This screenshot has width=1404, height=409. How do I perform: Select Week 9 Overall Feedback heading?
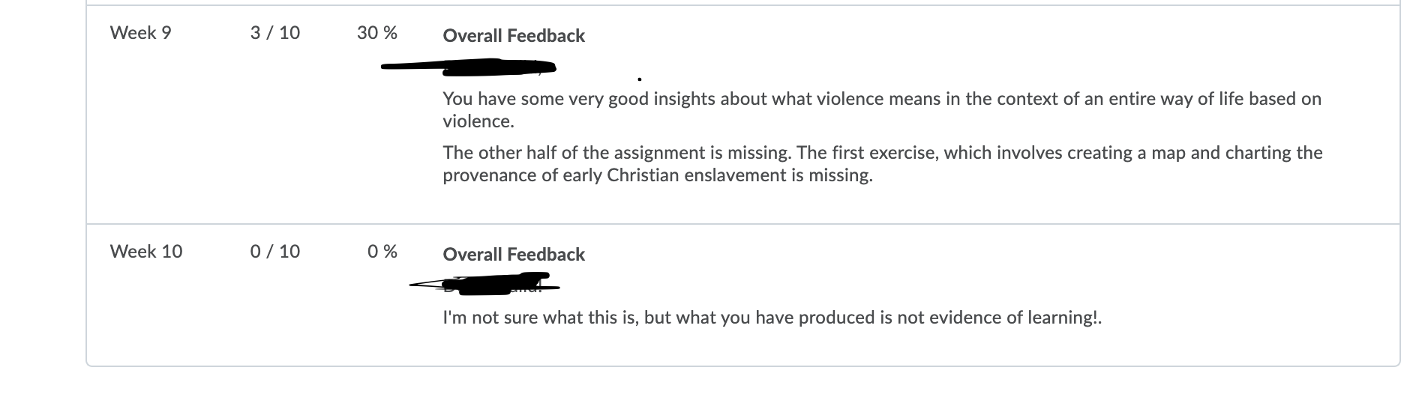coord(514,35)
